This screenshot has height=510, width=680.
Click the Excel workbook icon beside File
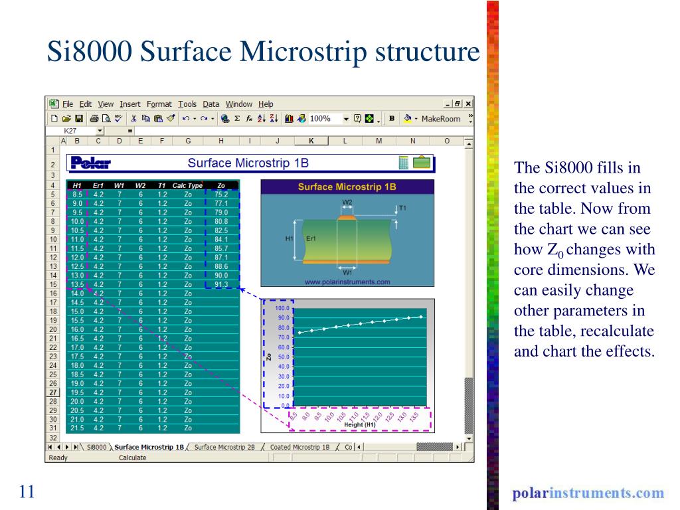pos(54,104)
